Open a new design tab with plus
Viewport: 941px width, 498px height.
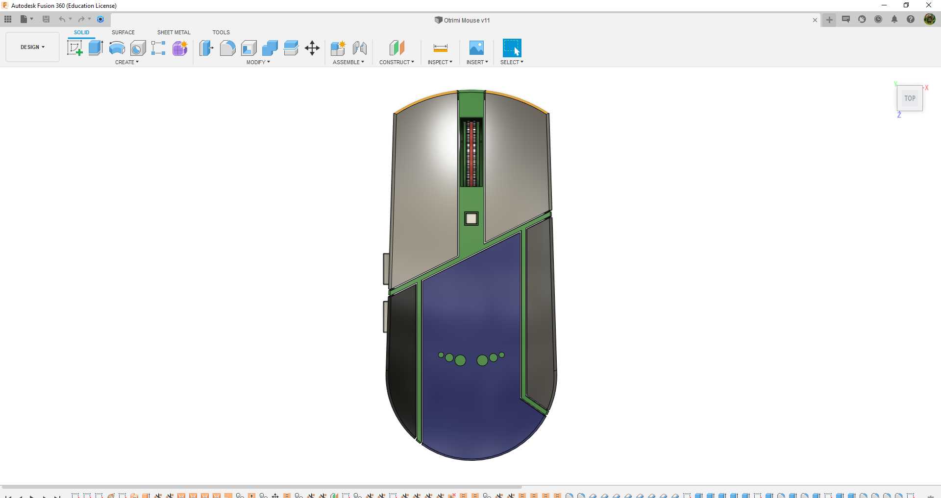click(829, 20)
